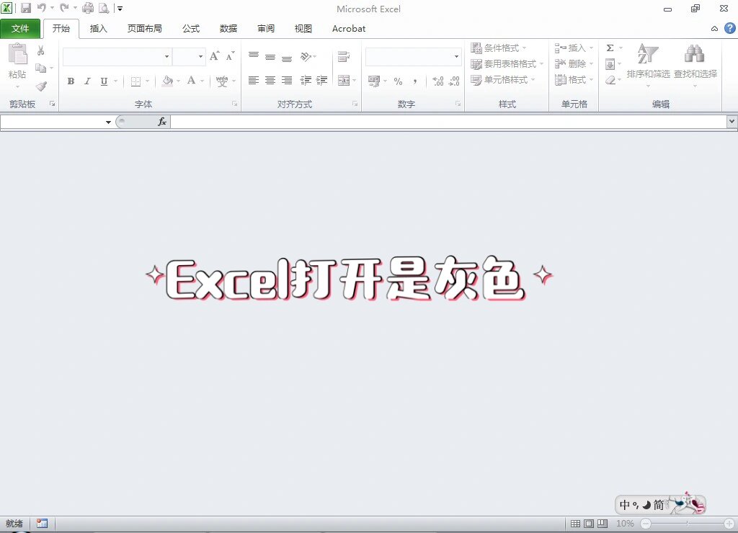Click the 插入 cells button
Viewport: 738px width, 533px height.
574,48
